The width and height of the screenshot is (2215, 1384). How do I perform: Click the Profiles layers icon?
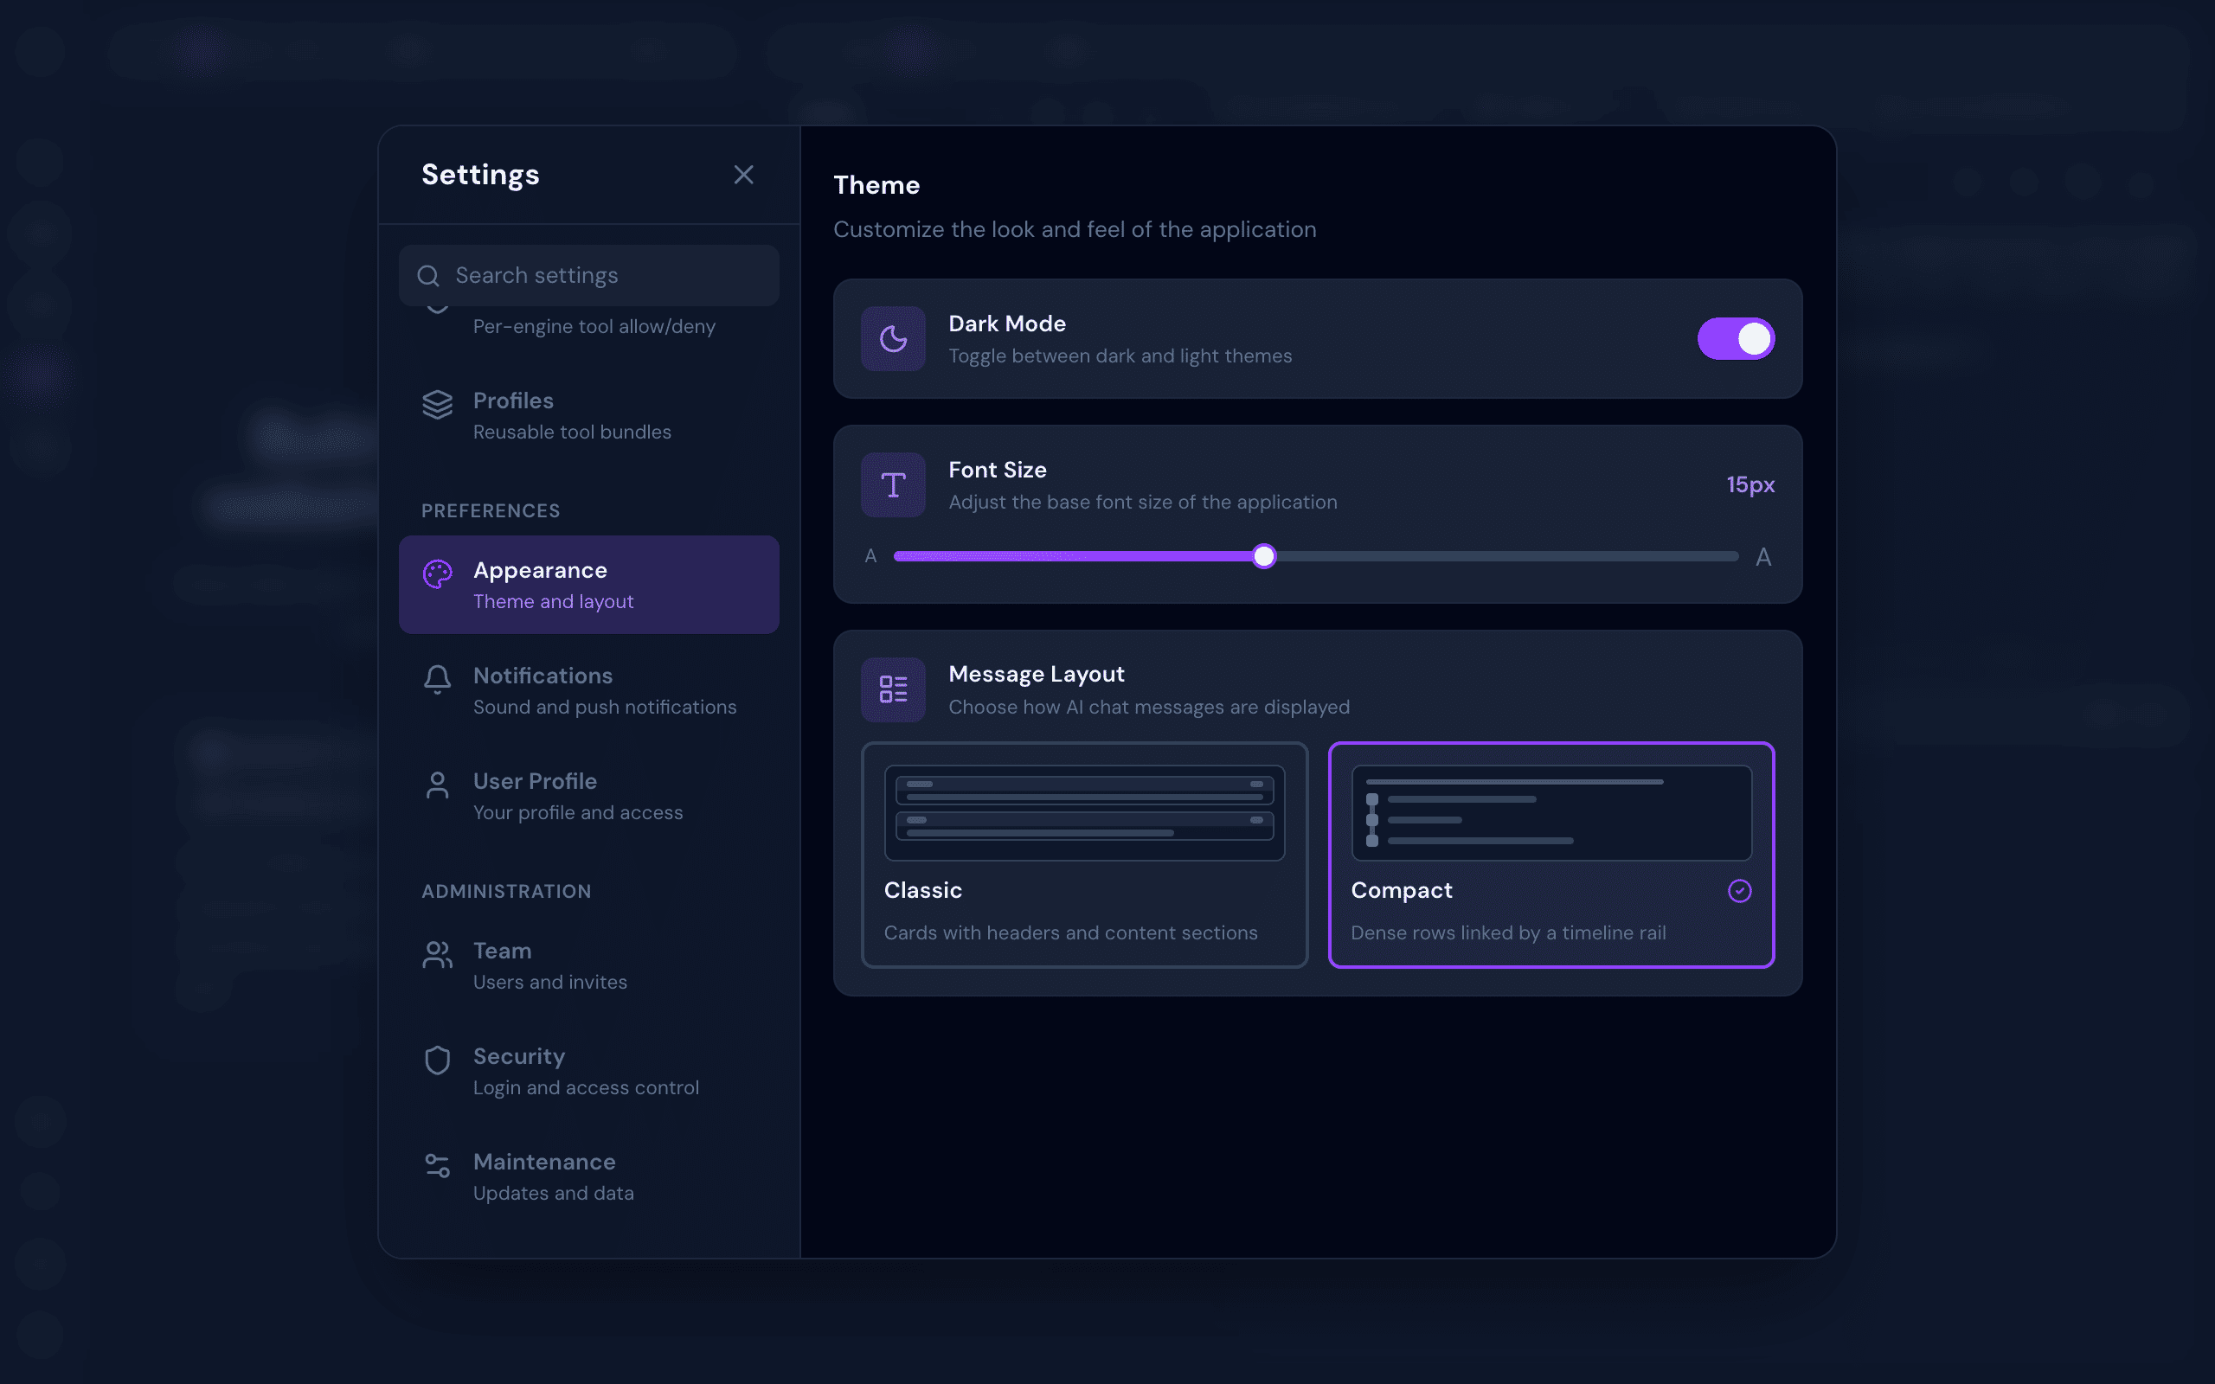[x=438, y=404]
